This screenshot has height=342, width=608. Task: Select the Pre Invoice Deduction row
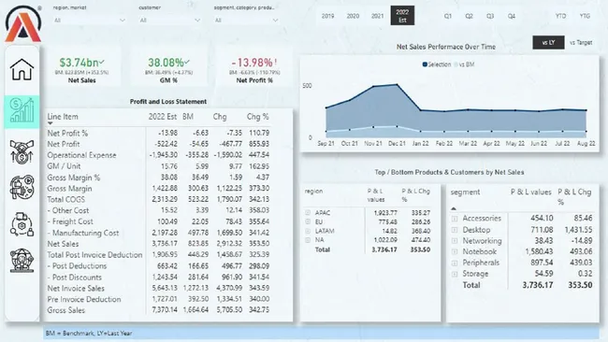tap(84, 299)
